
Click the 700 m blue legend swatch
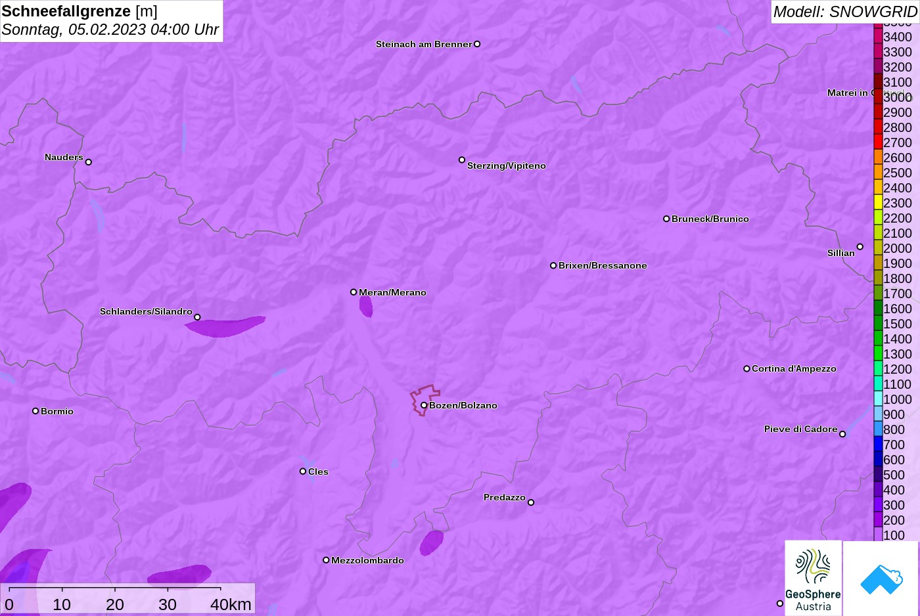(878, 445)
